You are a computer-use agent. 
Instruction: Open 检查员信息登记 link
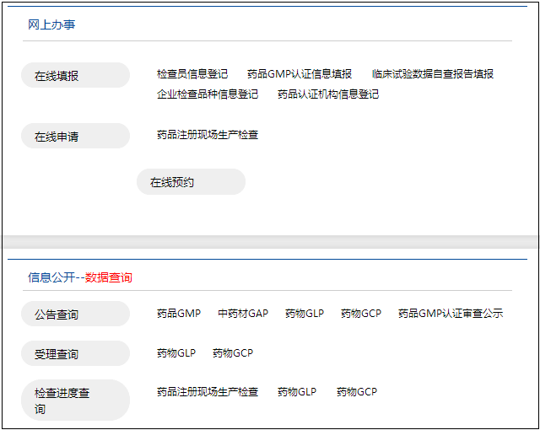(x=192, y=74)
